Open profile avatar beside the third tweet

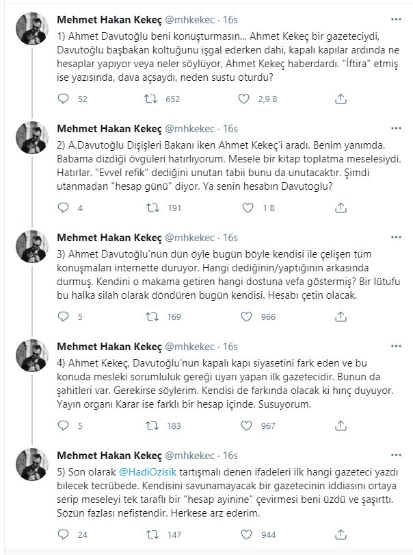point(32,247)
